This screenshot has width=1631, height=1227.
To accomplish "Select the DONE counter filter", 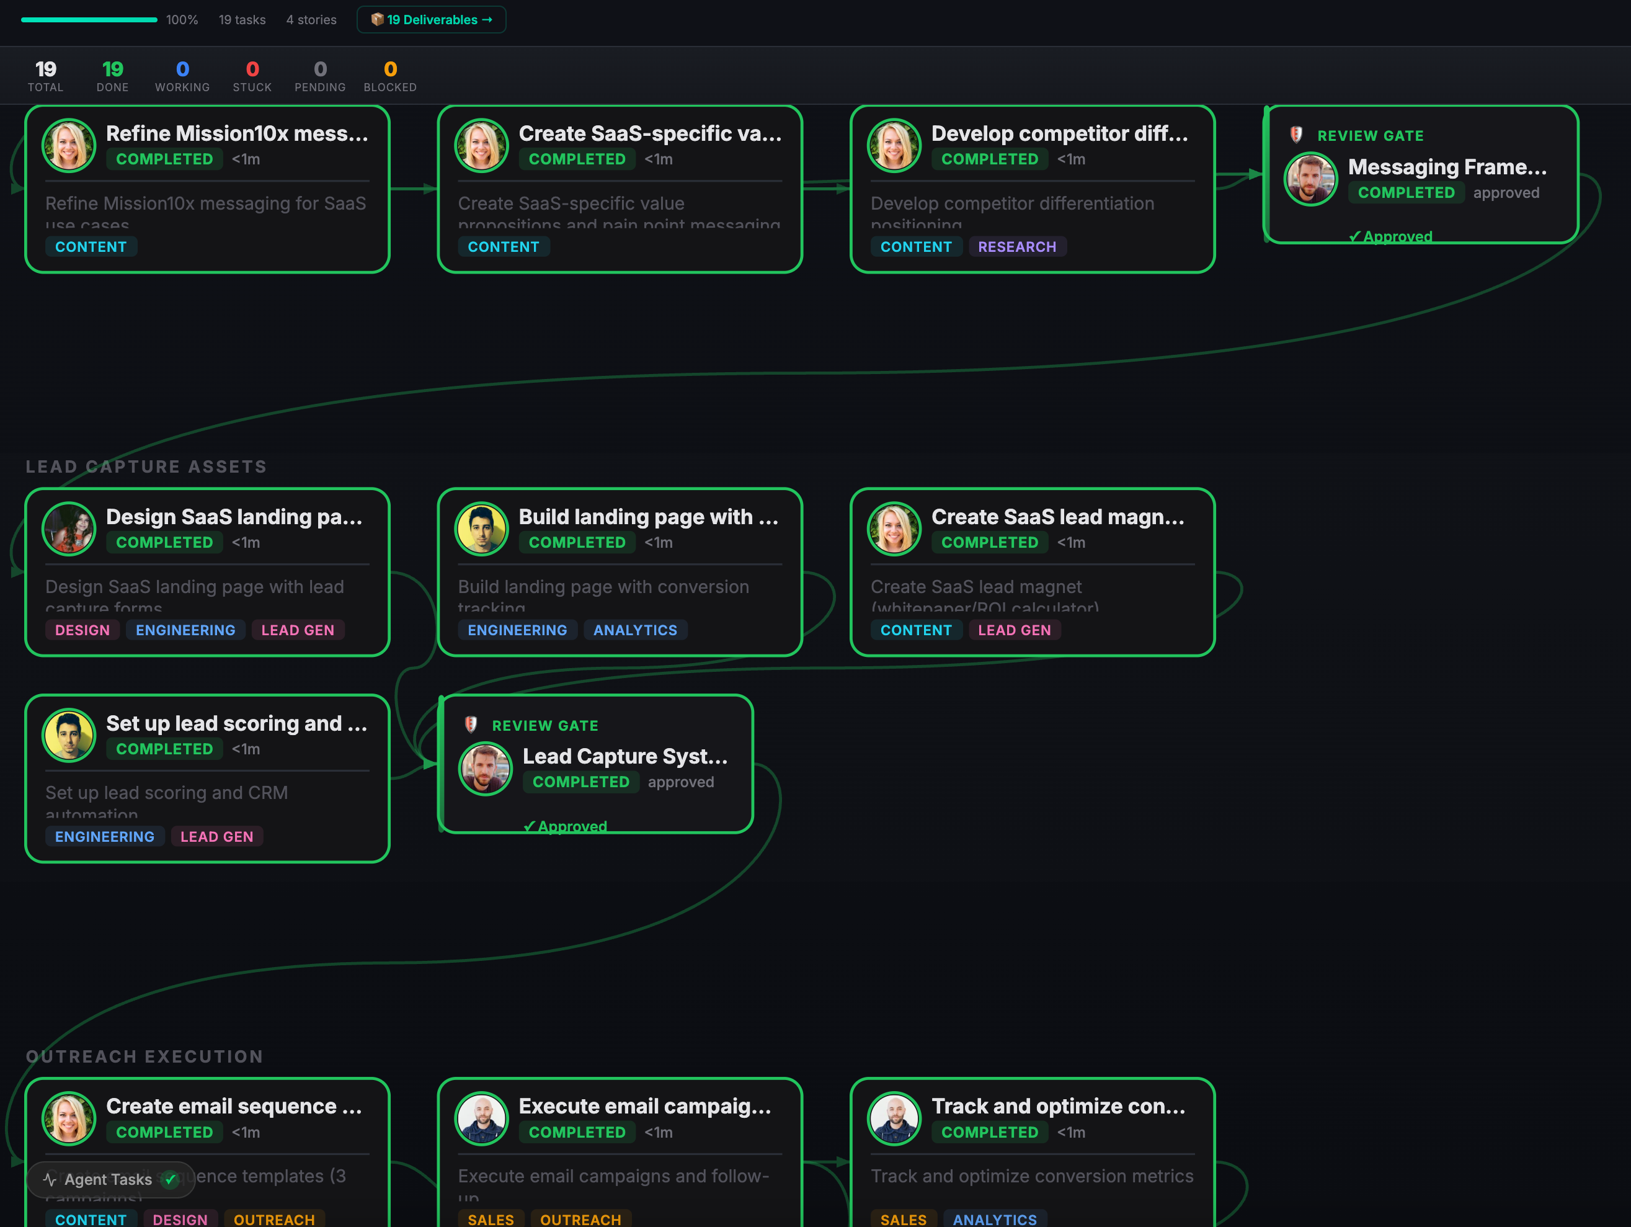I will [112, 74].
